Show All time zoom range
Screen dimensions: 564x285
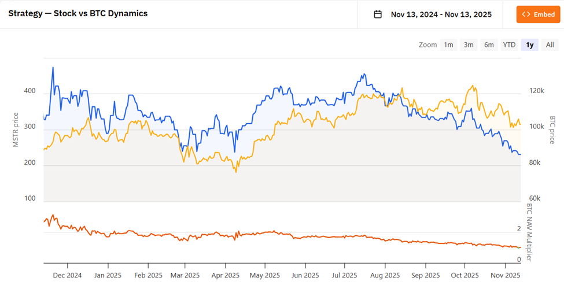(x=550, y=45)
